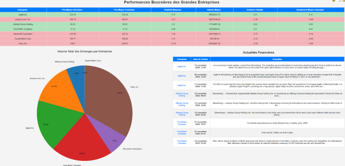The height and width of the screenshot is (166, 345).
Task: Click the Prix Moyen Fermeture column header
Action: (x=125, y=10)
